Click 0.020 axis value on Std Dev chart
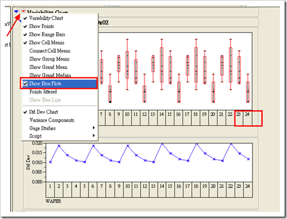Viewport: 287px width, 219px height. (37, 143)
